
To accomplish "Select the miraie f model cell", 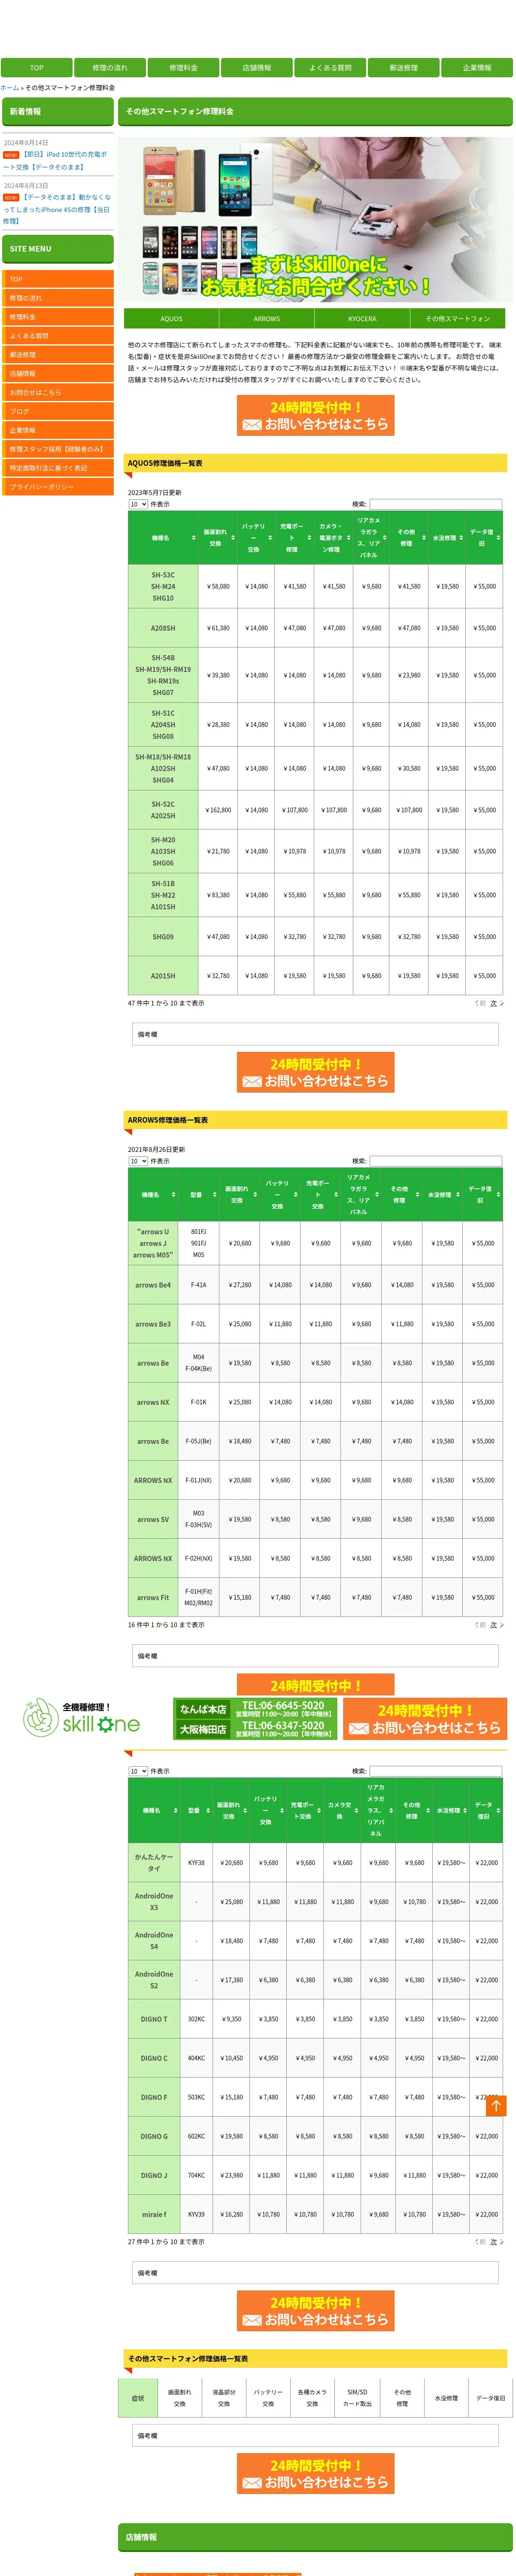I will (154, 2214).
